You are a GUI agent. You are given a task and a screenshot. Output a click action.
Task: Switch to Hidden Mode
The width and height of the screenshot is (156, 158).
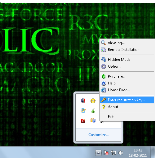(127, 60)
